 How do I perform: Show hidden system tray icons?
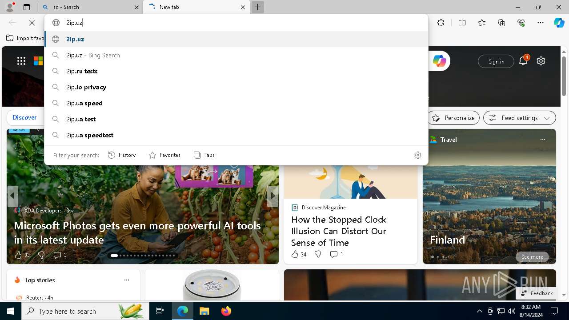[x=480, y=311]
